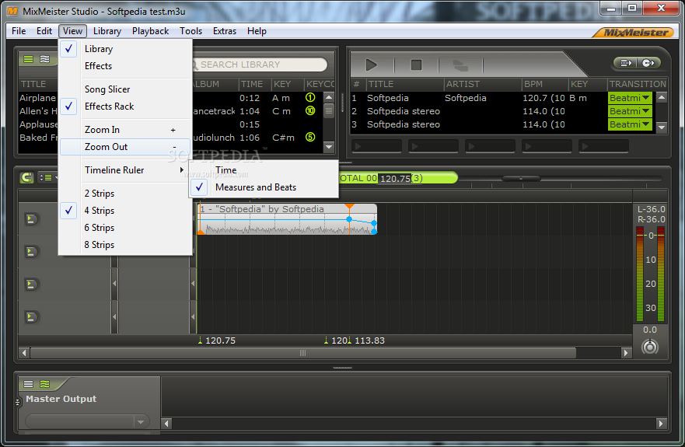The height and width of the screenshot is (447, 685).
Task: Click the MixMeister logo badge
Action: click(x=633, y=33)
